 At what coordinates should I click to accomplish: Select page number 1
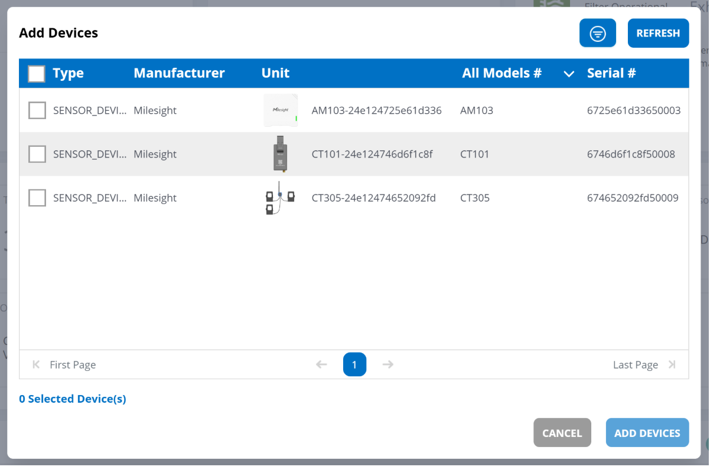(x=354, y=364)
